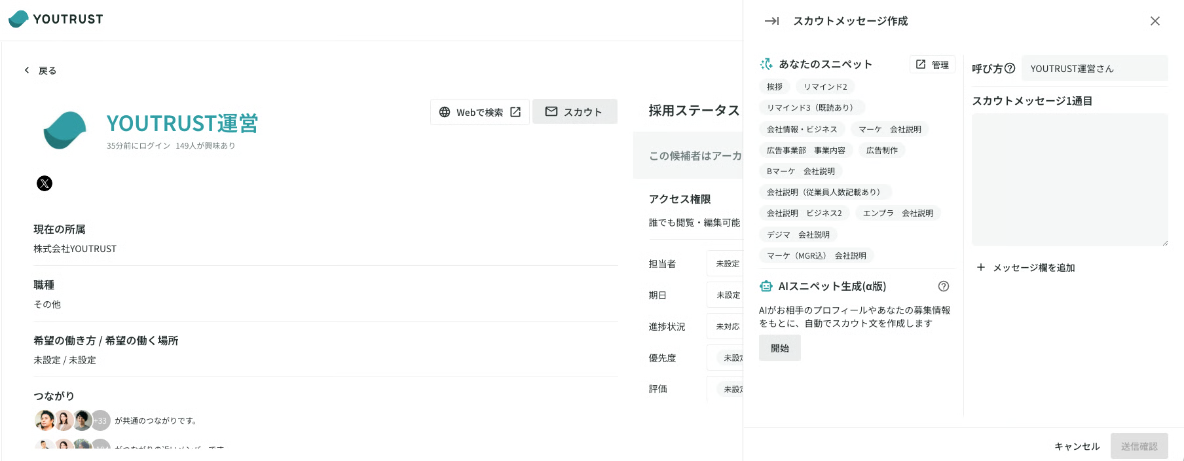Add a message field with メッセージ欄を追加
This screenshot has width=1184, height=461.
pos(1026,267)
